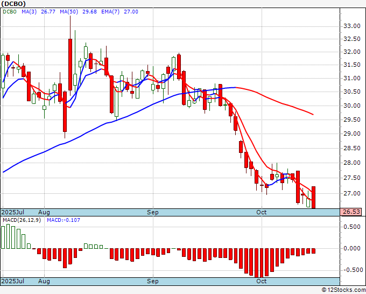Click the 32.00 price axis label
Screen dimensions: 366x294
pyautogui.click(x=352, y=52)
